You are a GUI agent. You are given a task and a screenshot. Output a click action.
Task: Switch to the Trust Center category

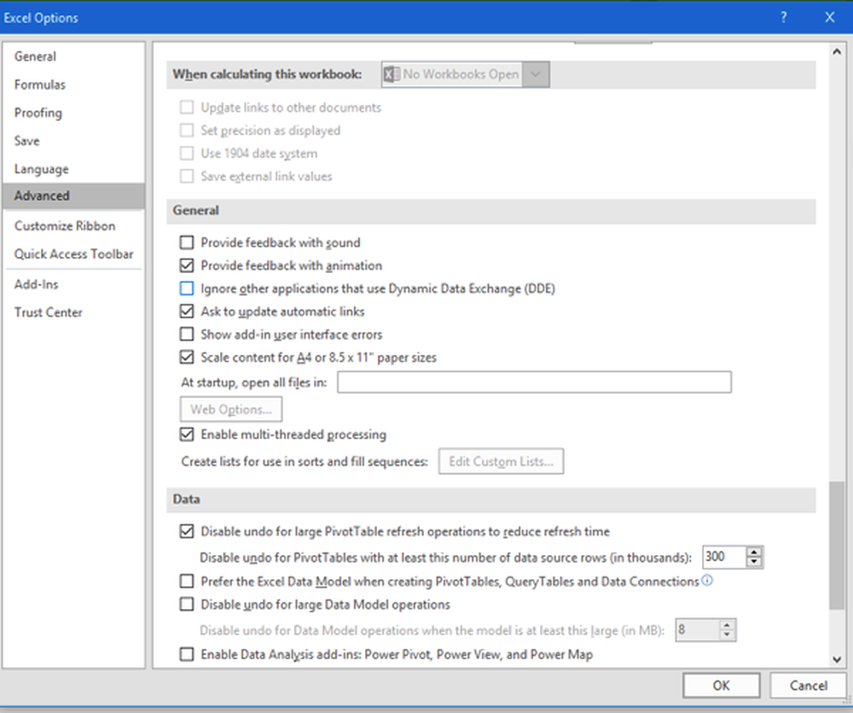coord(48,312)
